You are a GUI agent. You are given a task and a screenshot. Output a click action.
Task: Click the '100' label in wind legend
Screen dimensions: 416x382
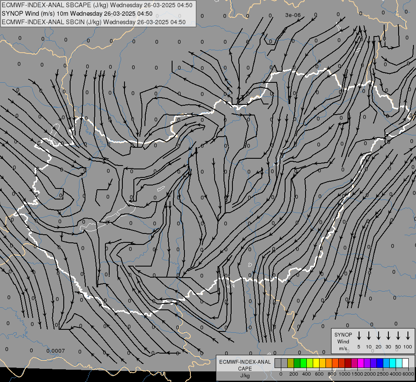[x=408, y=347]
